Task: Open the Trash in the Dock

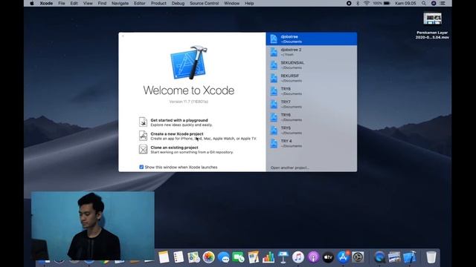Action: pos(431,257)
